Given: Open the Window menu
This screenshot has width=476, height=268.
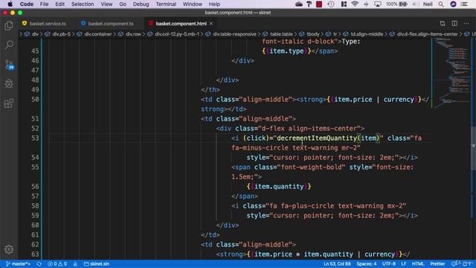Looking at the screenshot, I should click(192, 4).
